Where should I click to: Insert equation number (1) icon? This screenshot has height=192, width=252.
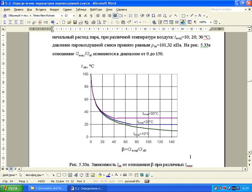29,22
